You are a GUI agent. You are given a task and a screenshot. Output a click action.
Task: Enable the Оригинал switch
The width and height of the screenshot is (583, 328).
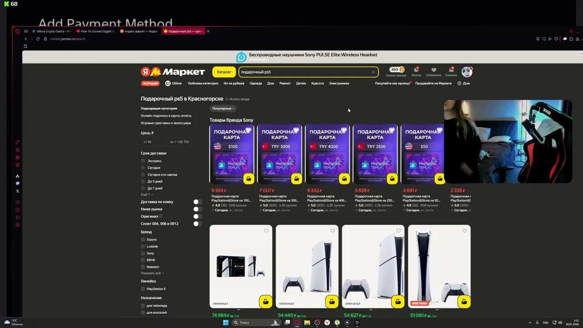(197, 216)
